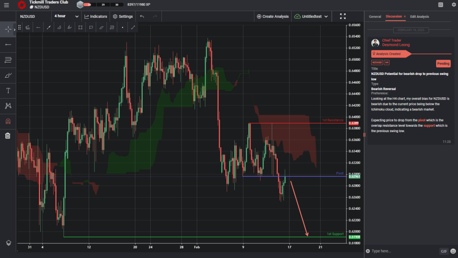Insert an emoji in the chat box
The image size is (458, 258).
pyautogui.click(x=453, y=251)
